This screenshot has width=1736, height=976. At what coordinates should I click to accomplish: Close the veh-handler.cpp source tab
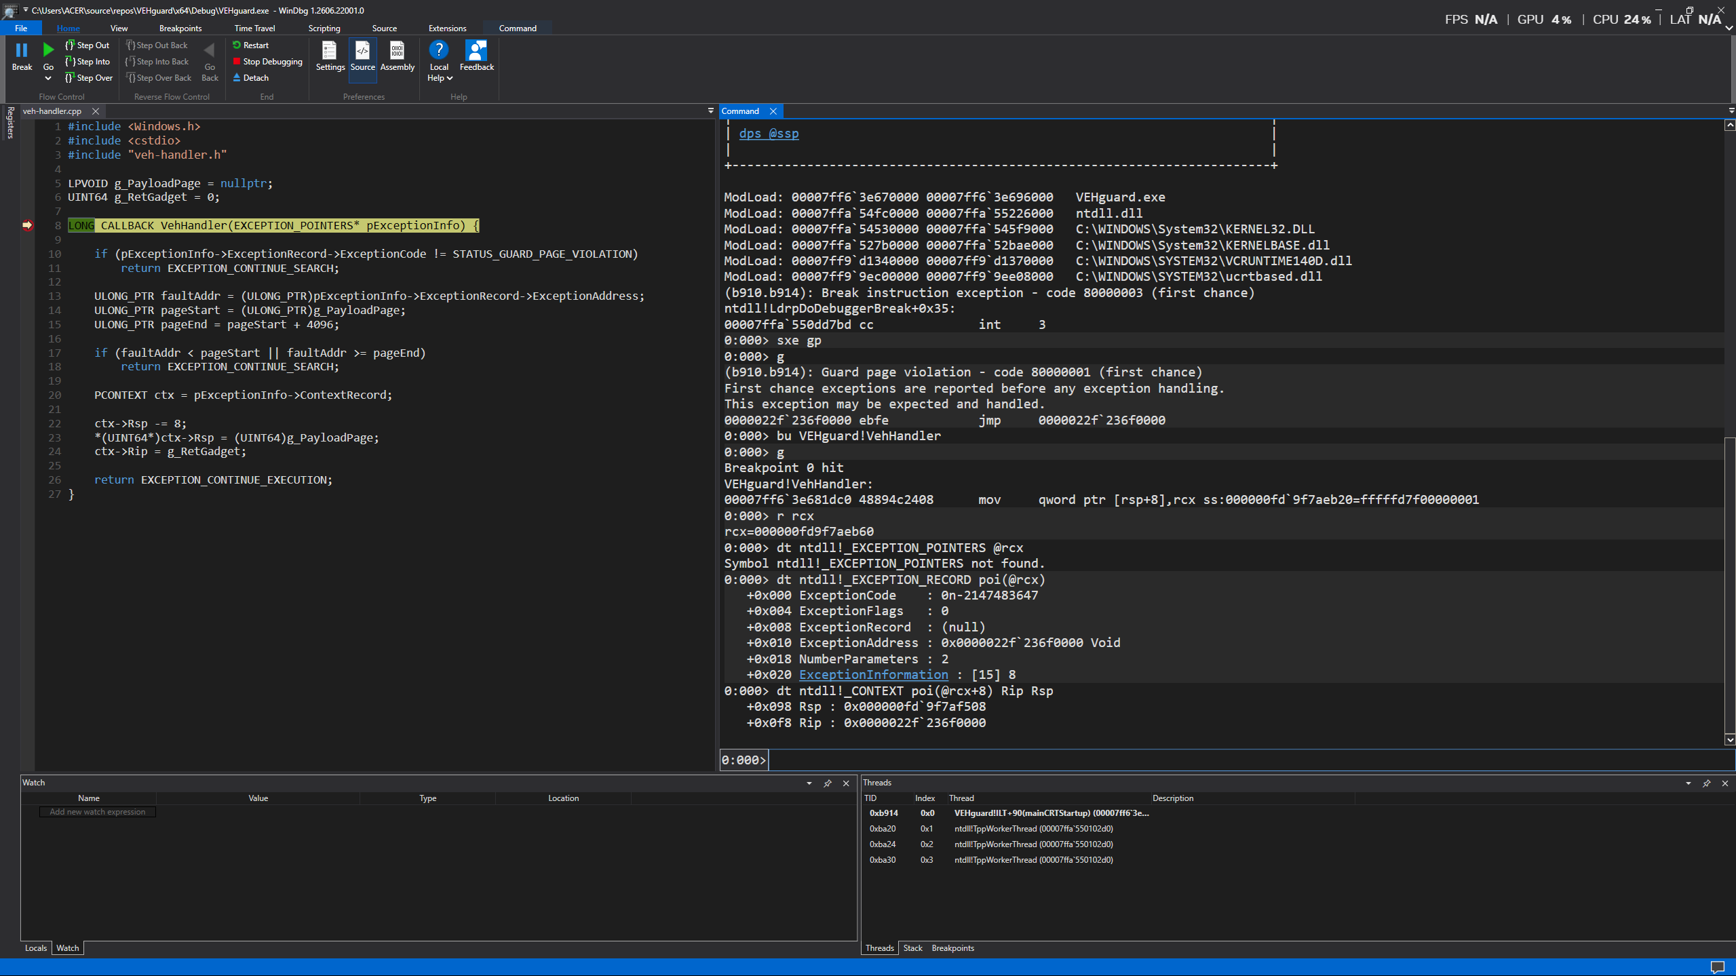point(96,111)
